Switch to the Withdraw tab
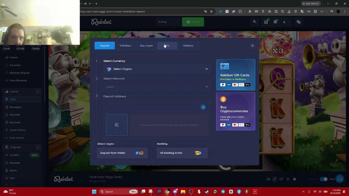The image size is (349, 196). click(125, 45)
